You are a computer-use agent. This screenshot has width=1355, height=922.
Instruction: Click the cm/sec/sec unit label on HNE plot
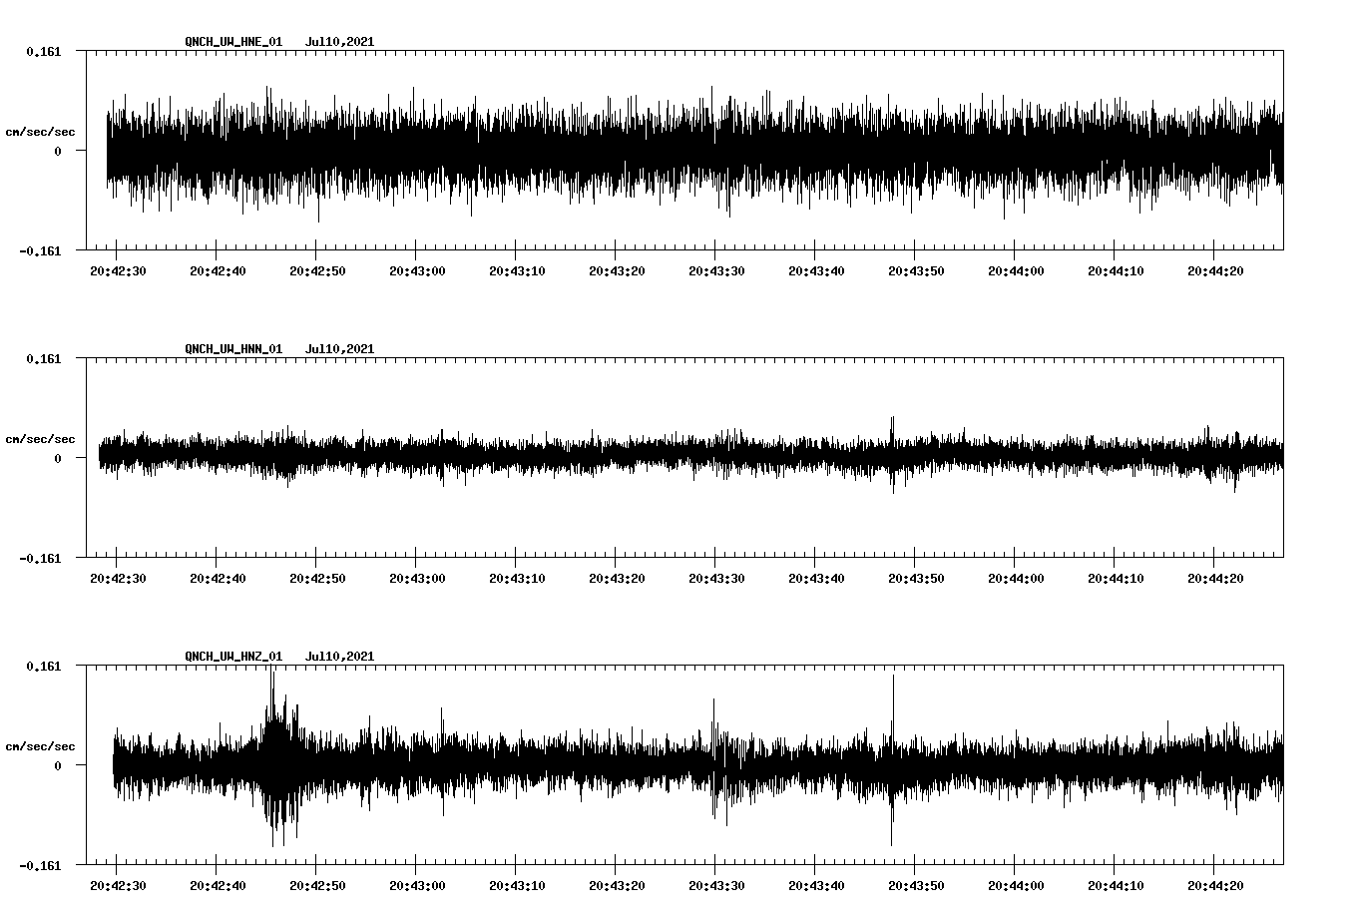[x=40, y=132]
